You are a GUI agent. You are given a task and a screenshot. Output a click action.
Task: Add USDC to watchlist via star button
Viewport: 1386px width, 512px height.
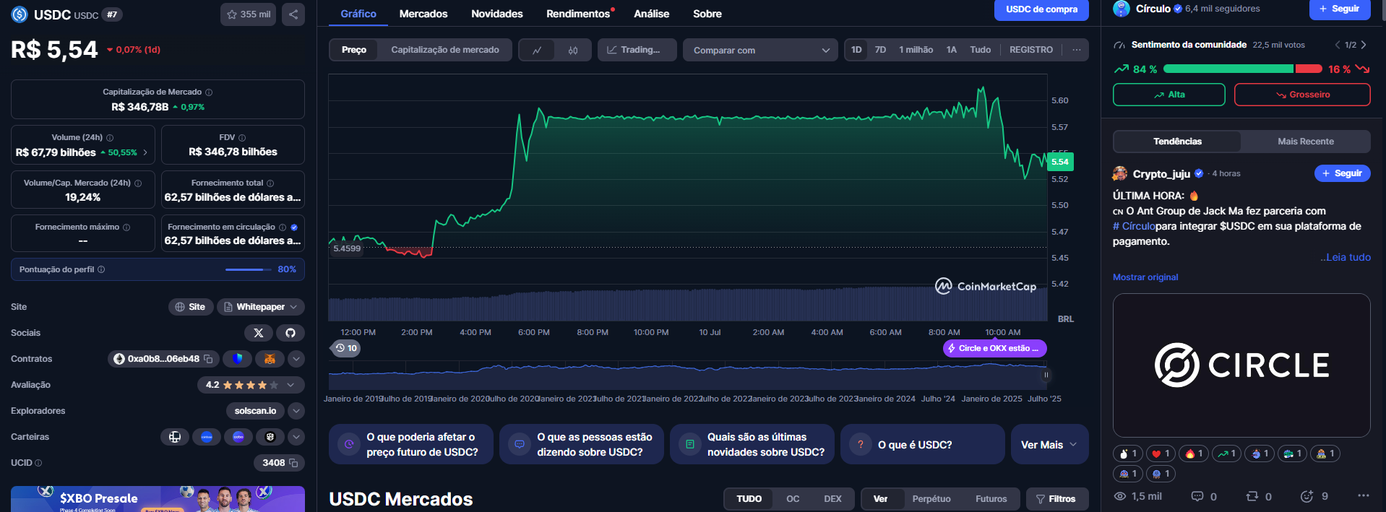248,14
